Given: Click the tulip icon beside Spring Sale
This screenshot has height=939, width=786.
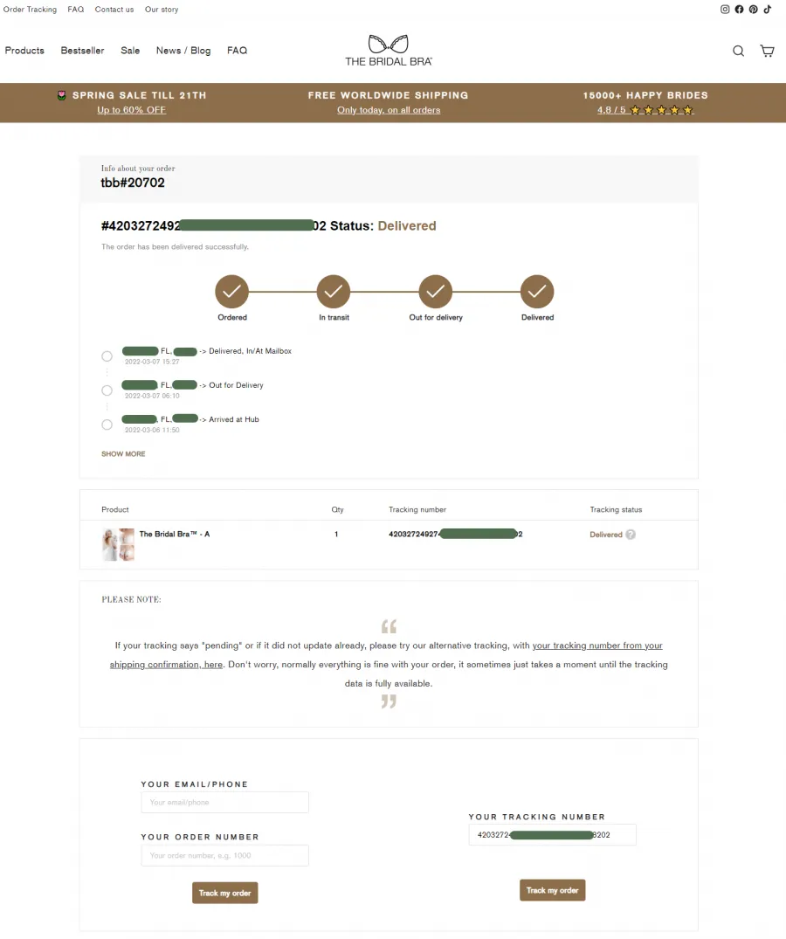Looking at the screenshot, I should click(x=62, y=95).
